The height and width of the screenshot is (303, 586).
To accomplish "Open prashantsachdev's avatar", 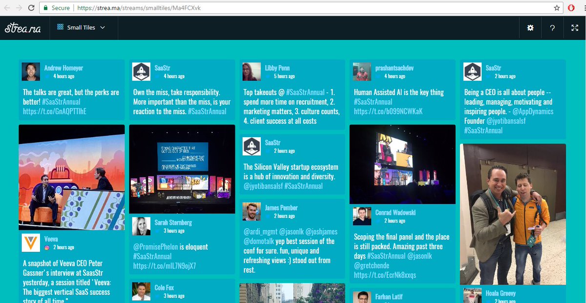I will coord(362,72).
